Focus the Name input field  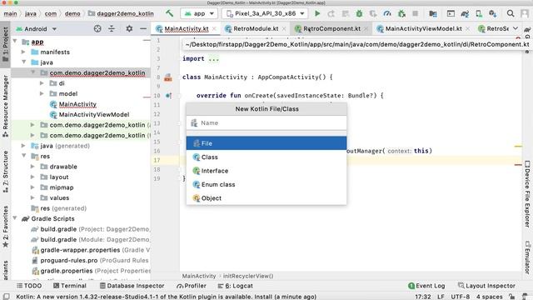[266, 122]
